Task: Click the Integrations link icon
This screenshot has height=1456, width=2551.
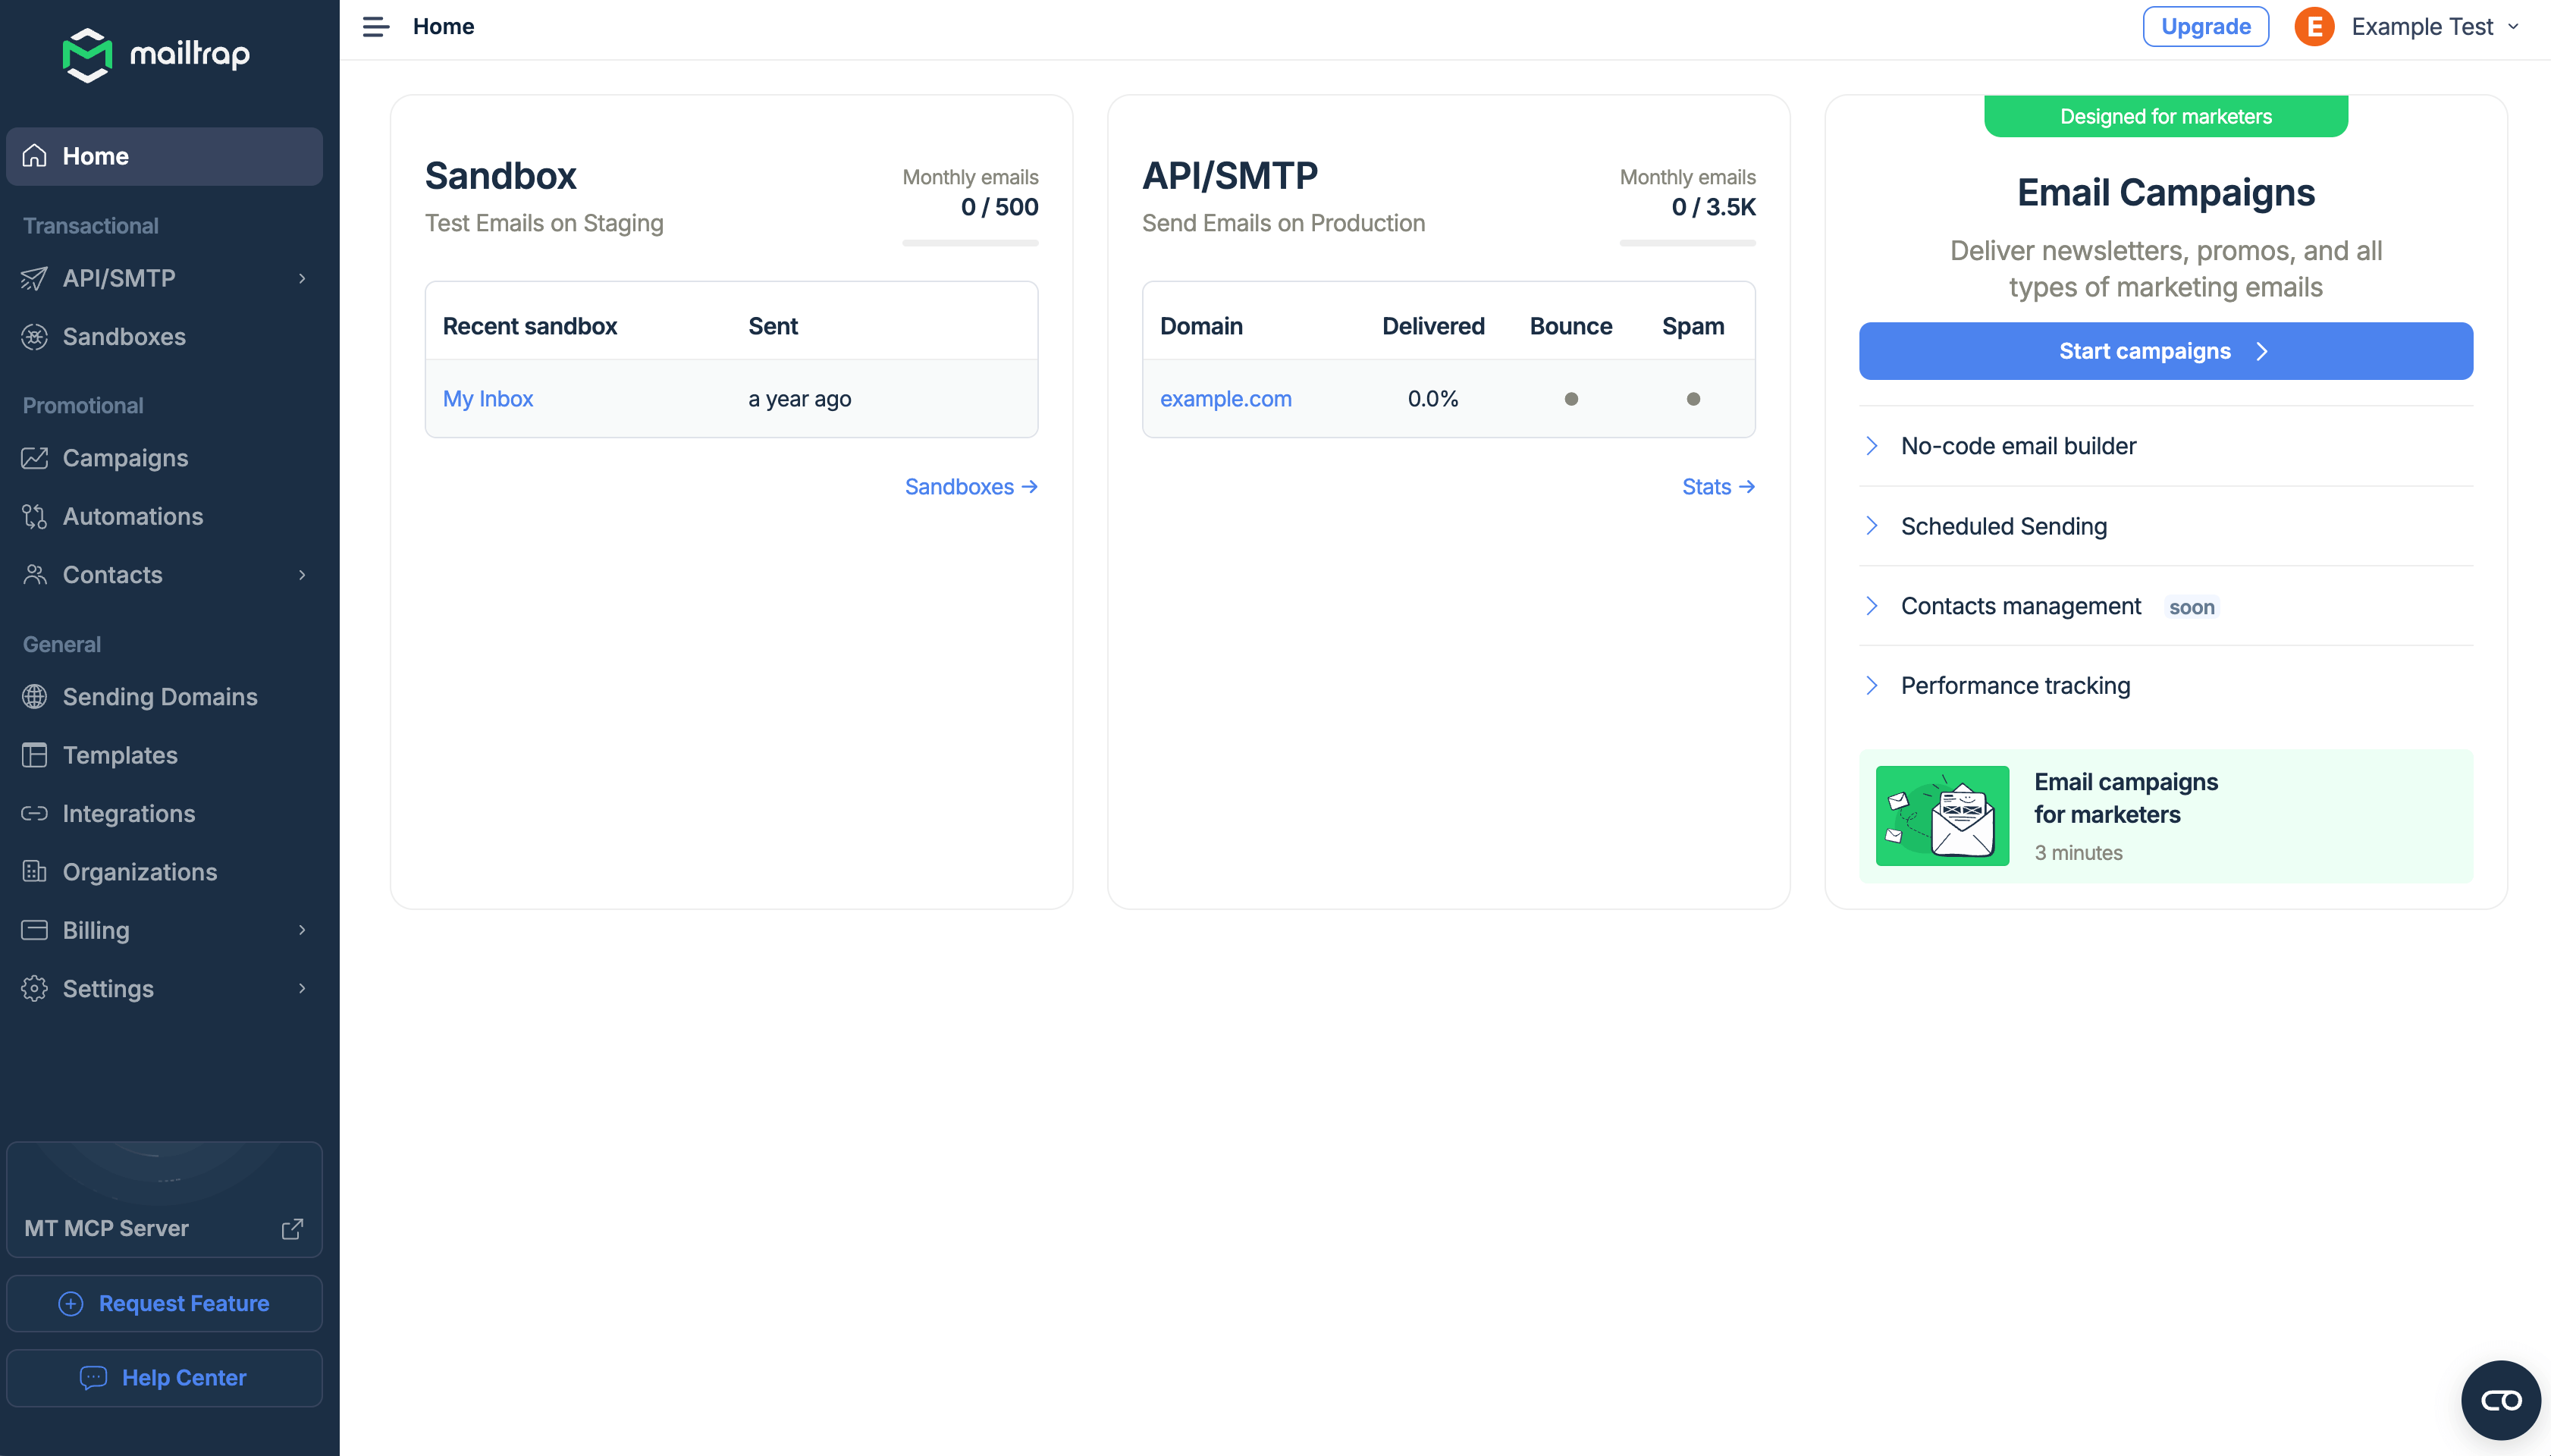Action: (x=35, y=813)
